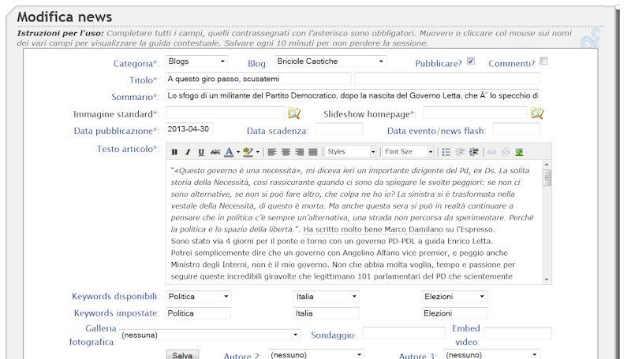The image size is (631, 359).
Task: Open the Politica keywords disponibili dropdown
Action: (x=199, y=296)
